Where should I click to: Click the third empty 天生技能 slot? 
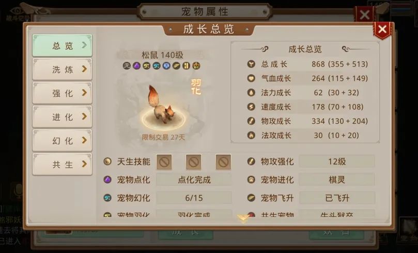coord(223,162)
